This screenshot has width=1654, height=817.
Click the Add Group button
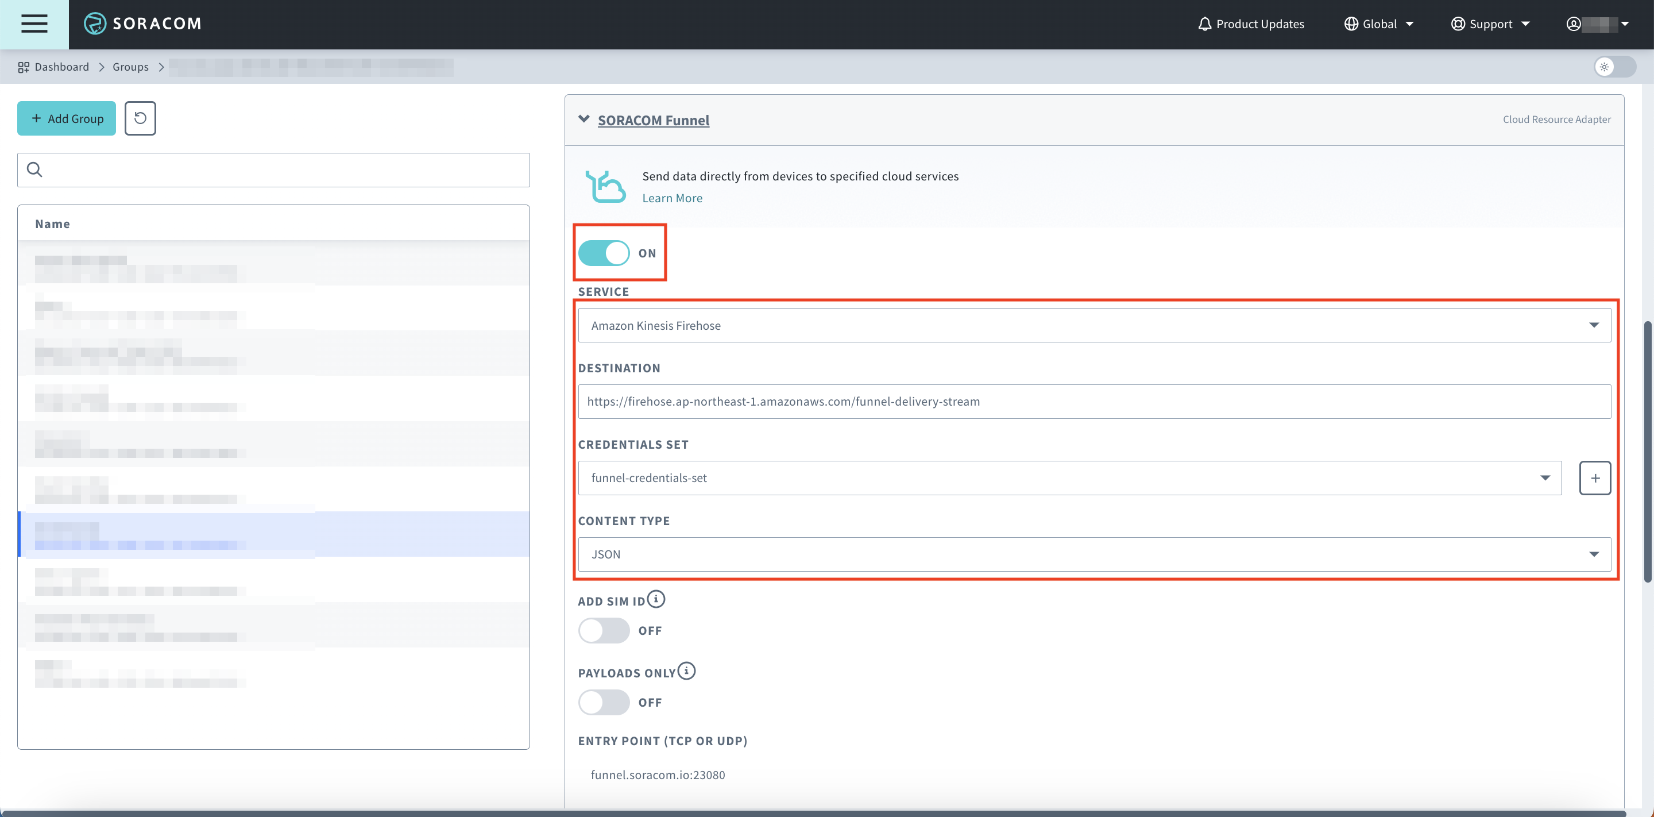[x=67, y=118]
